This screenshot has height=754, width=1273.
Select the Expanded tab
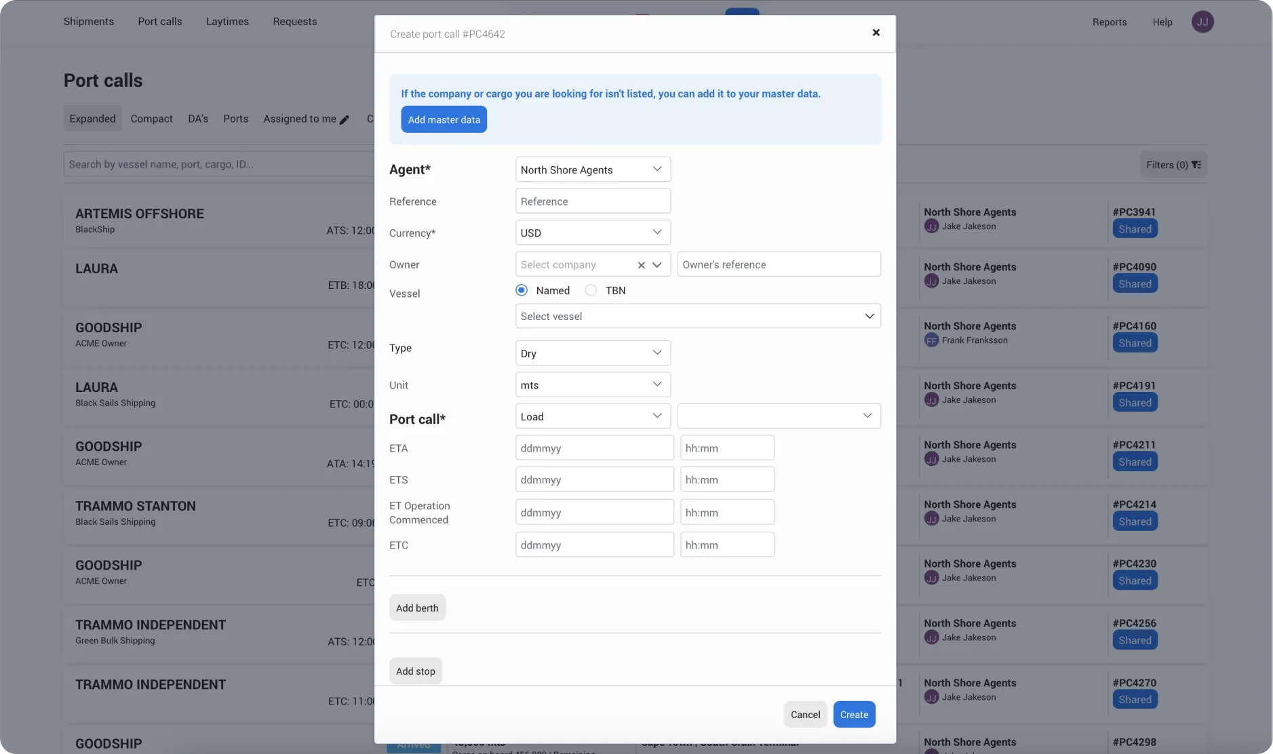point(92,119)
